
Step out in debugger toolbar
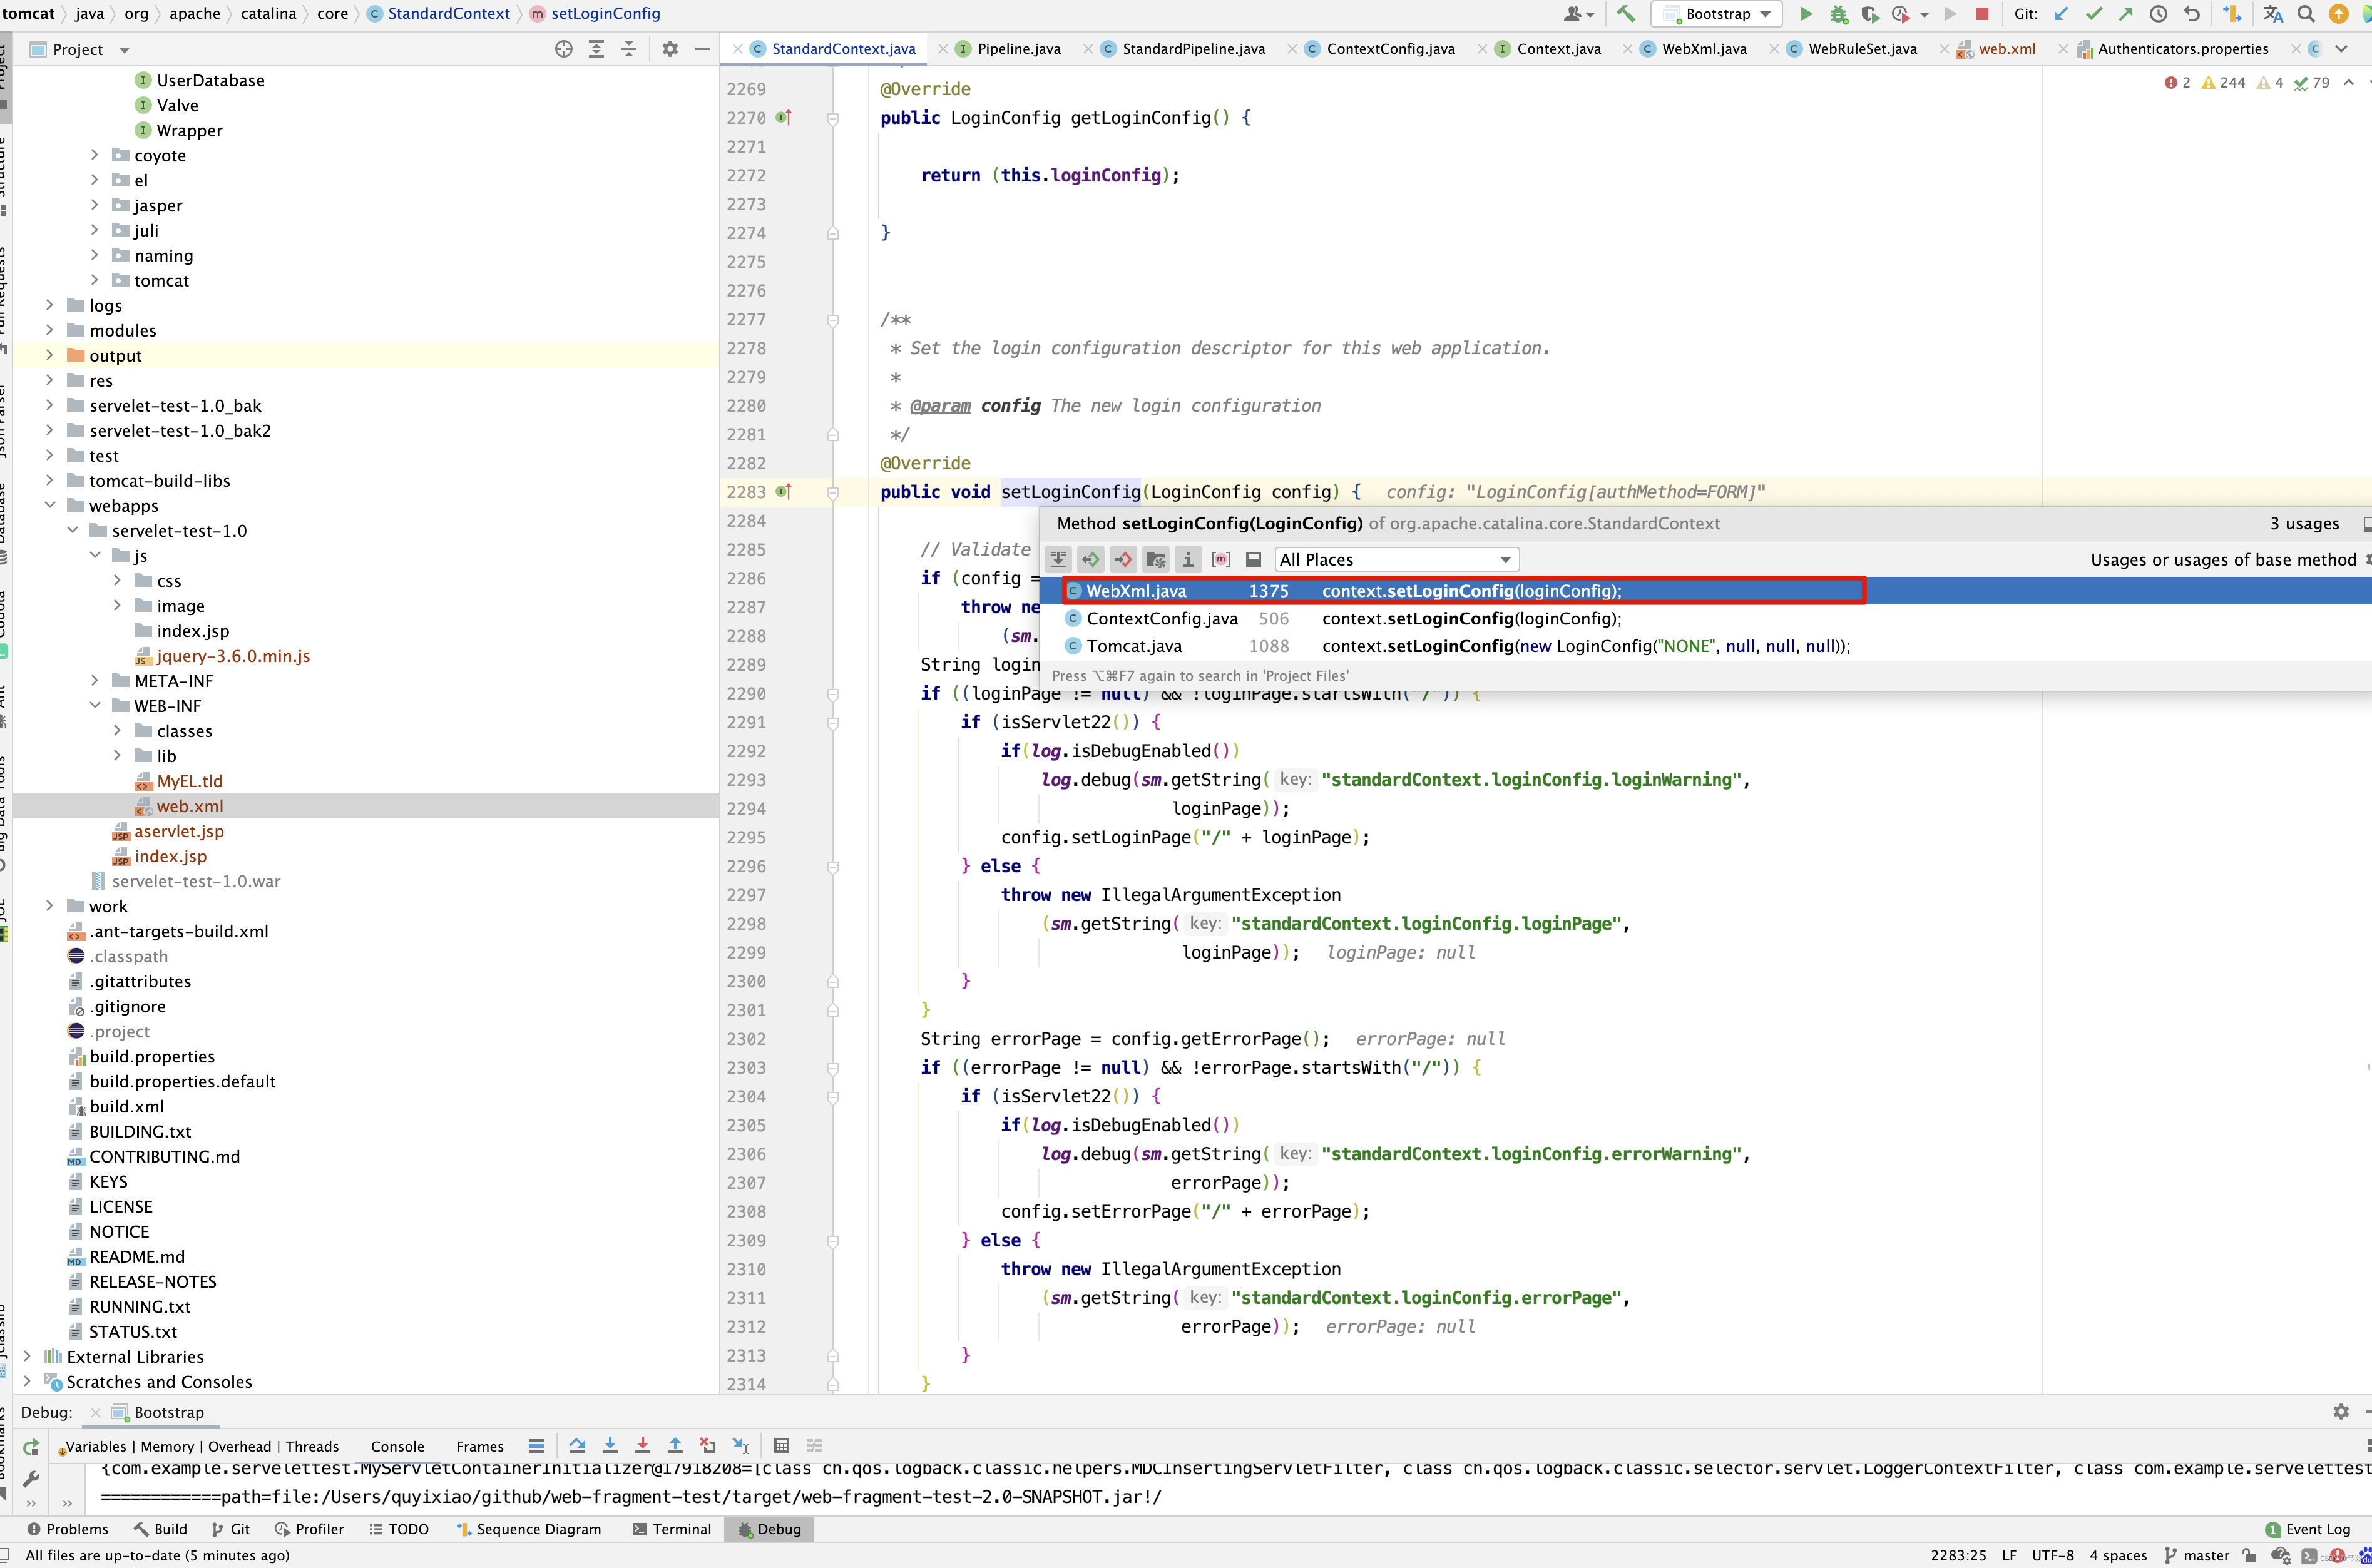(x=675, y=1446)
